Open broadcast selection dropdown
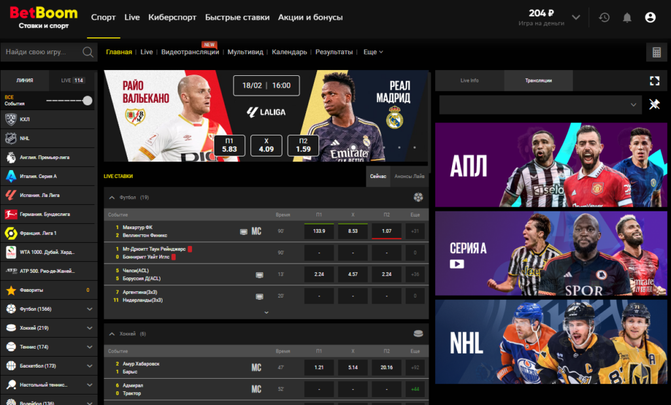Viewport: 671px width, 405px height. tap(541, 105)
